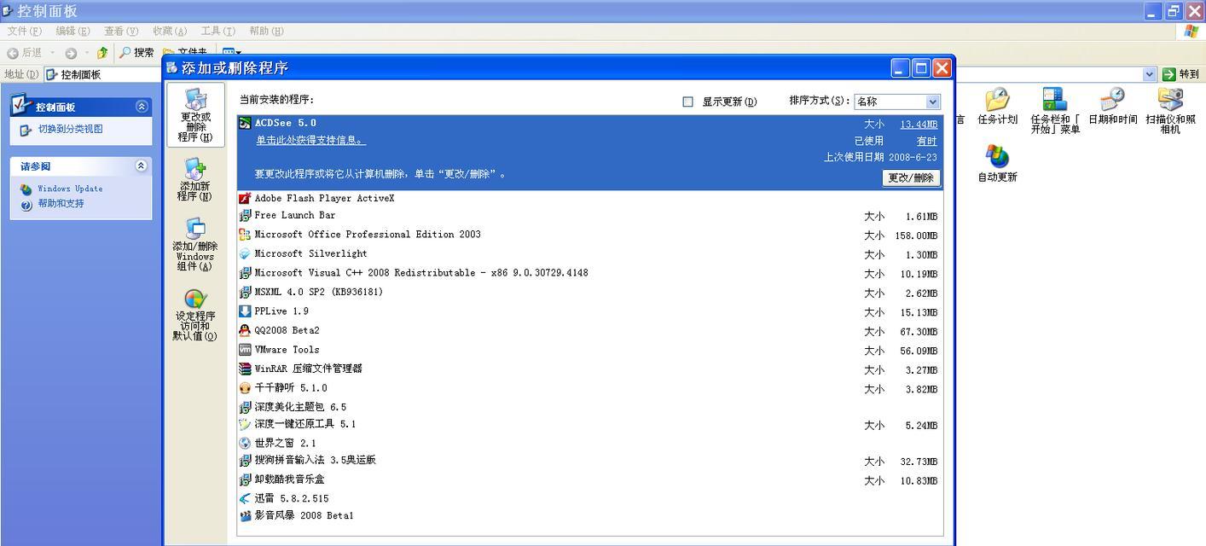
Task: Enable the 显示更新 checkbox
Action: (x=687, y=102)
